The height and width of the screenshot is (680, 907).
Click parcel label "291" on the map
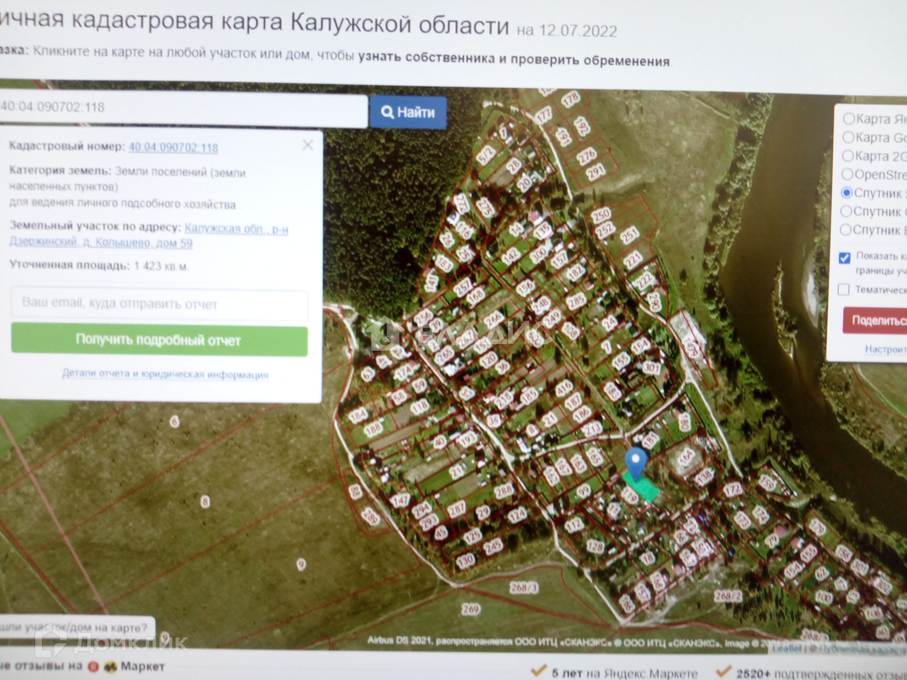(596, 172)
